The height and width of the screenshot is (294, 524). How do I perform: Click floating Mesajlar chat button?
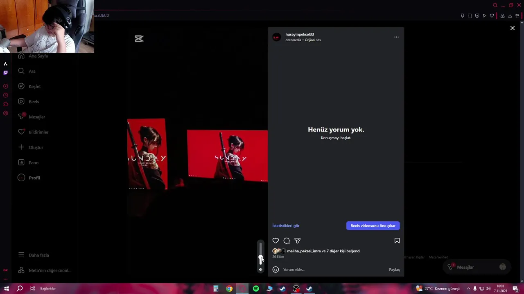(477, 267)
